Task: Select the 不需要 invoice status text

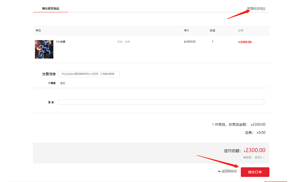Action: pos(52,83)
